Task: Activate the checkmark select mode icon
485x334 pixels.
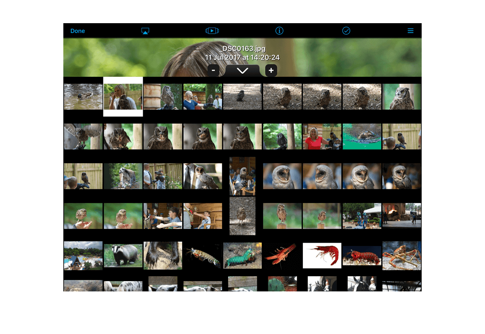Action: pyautogui.click(x=346, y=31)
